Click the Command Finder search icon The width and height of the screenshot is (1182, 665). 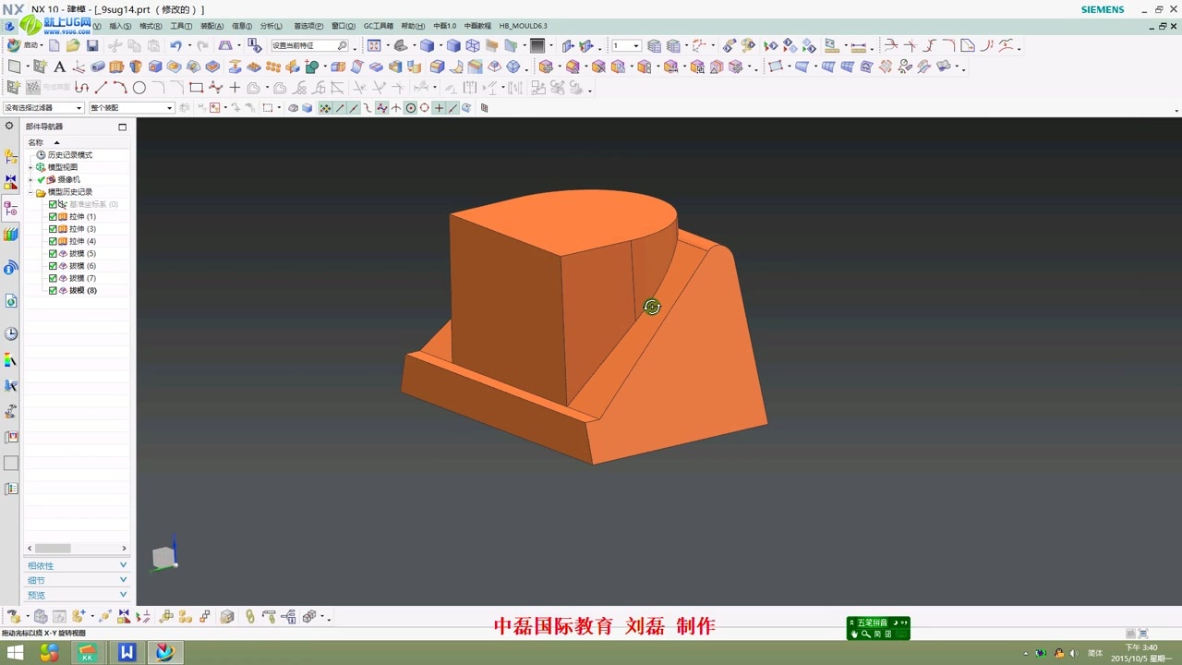pyautogui.click(x=342, y=45)
